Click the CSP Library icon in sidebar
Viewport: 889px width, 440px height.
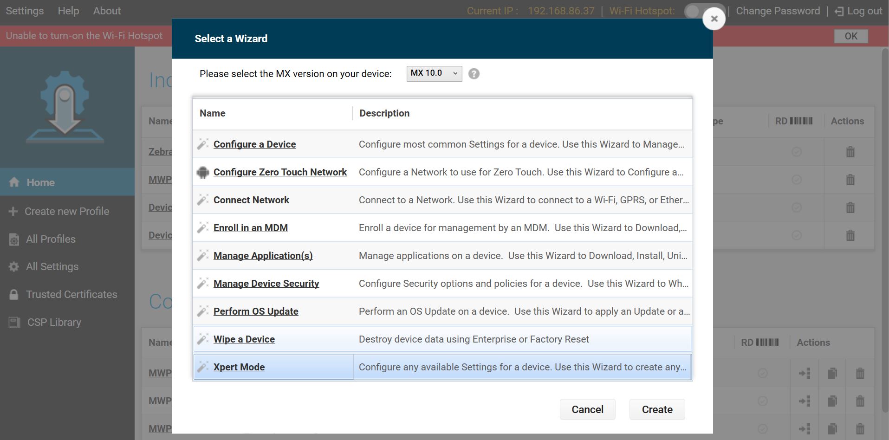14,322
